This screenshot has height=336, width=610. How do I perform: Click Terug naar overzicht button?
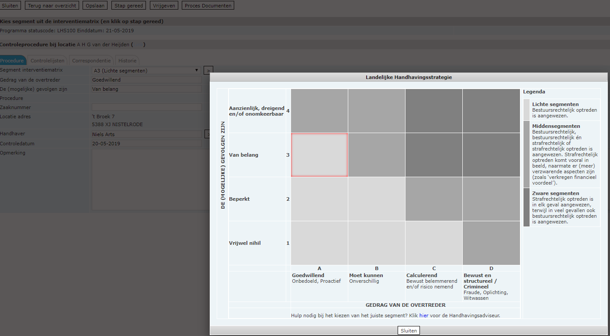(x=53, y=6)
